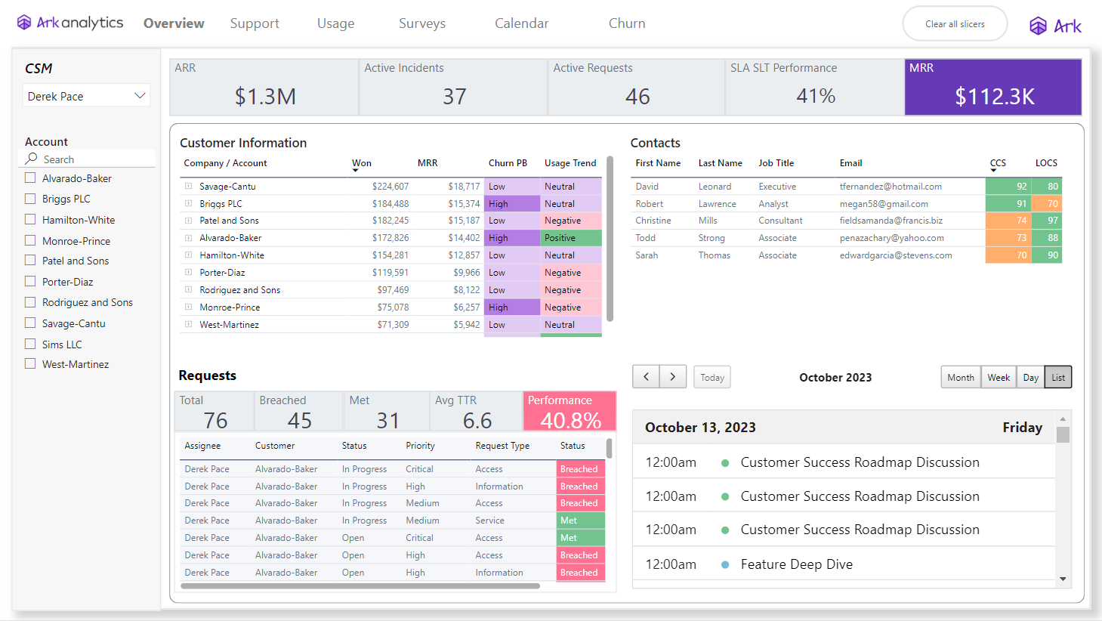This screenshot has height=621, width=1102.
Task: Click the search magnifier icon under Account
Action: coord(32,159)
